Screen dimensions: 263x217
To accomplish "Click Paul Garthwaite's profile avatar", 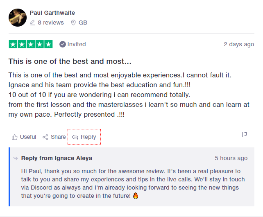I will 18,18.
